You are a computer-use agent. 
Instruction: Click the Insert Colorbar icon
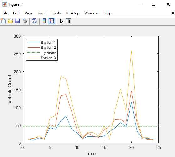point(44,21)
